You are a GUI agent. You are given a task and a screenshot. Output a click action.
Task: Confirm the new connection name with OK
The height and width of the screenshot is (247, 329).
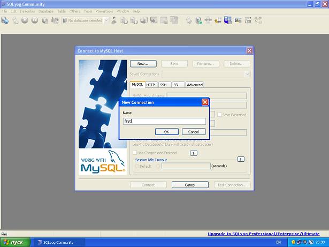pos(166,132)
